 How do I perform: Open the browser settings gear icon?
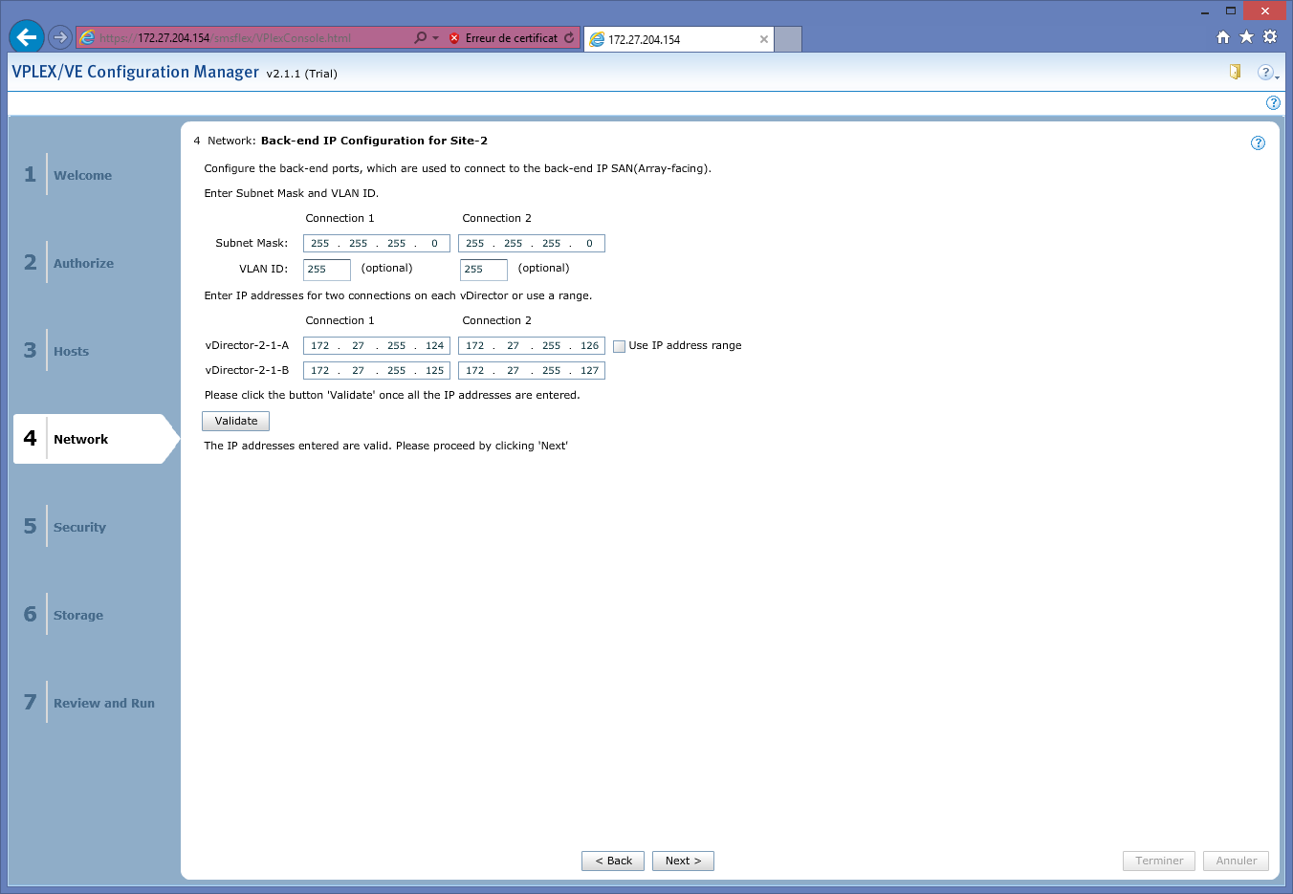1270,37
